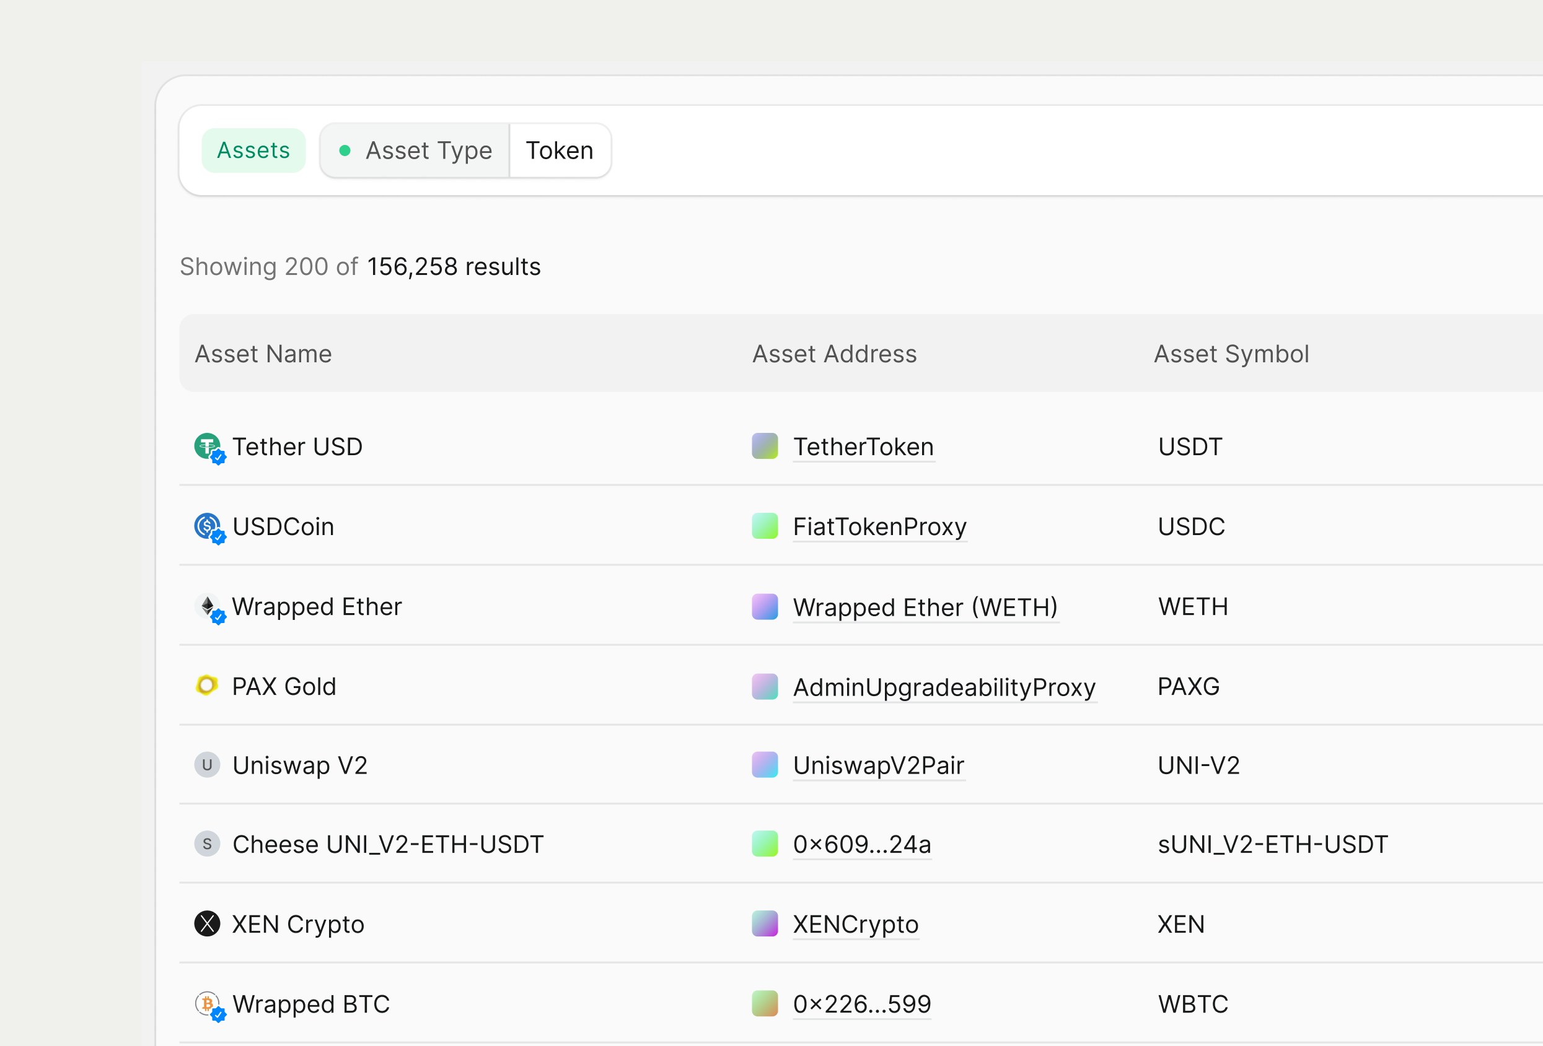Sort by the Asset Name column header
This screenshot has height=1046, width=1543.
pos(263,354)
